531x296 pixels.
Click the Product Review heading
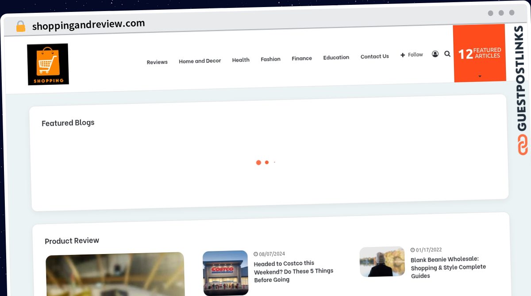[x=72, y=241]
